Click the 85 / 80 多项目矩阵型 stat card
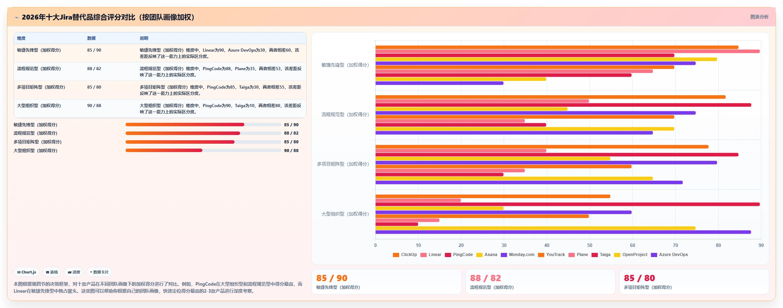This screenshot has height=308, width=783. [694, 281]
